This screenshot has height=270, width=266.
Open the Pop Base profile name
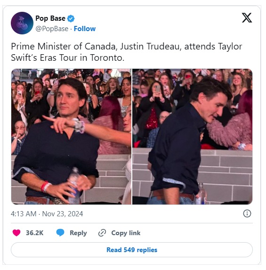tap(50, 18)
